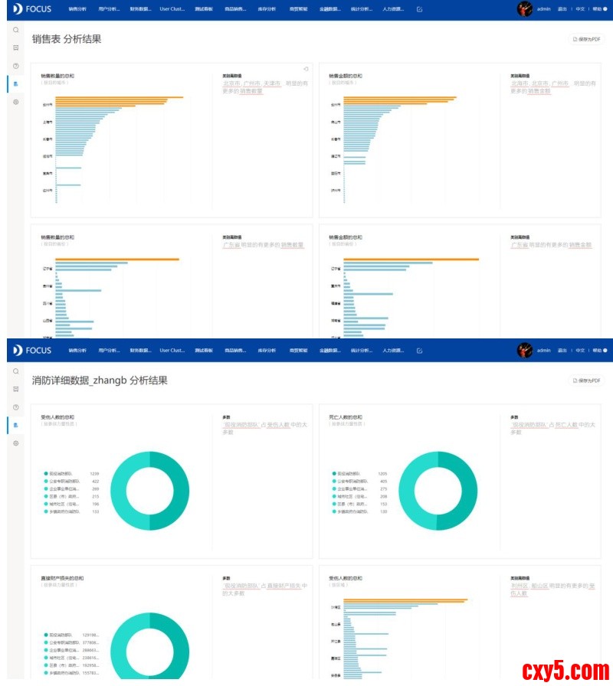Click the 广东省 insight link on the 销售金额 by province card
The height and width of the screenshot is (686, 613).
[x=520, y=245]
